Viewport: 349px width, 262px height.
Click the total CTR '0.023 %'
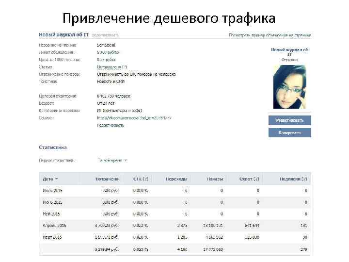point(141,249)
